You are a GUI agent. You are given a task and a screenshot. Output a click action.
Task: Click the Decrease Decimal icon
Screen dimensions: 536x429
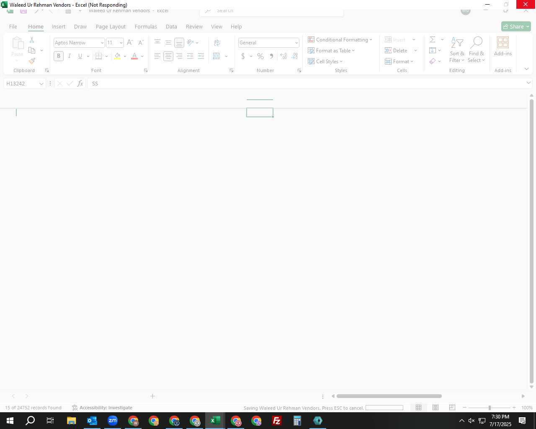point(295,56)
